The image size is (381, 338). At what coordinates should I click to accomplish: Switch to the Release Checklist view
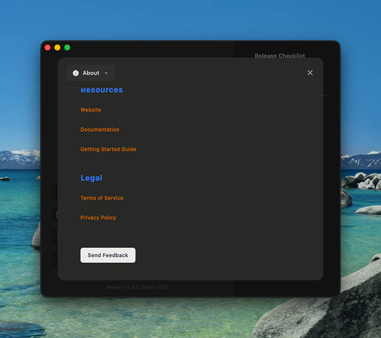[x=280, y=56]
